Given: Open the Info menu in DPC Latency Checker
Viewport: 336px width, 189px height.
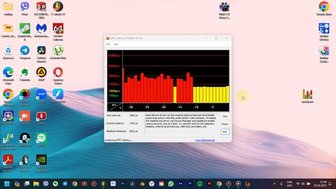Looking at the screenshot, I should click(x=116, y=44).
